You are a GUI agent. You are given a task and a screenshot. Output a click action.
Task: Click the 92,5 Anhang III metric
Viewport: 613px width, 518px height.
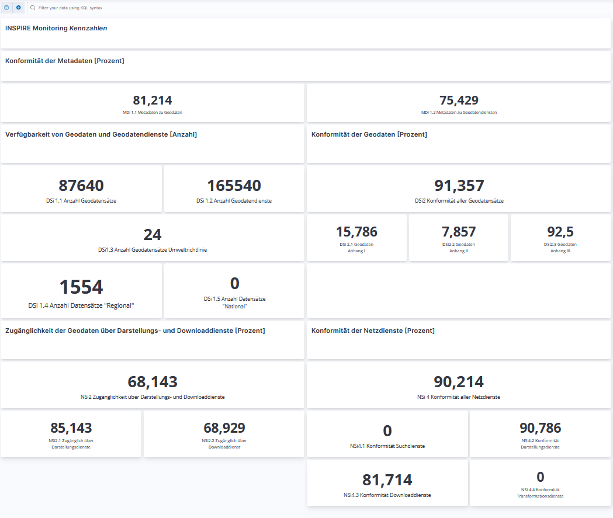pyautogui.click(x=560, y=232)
